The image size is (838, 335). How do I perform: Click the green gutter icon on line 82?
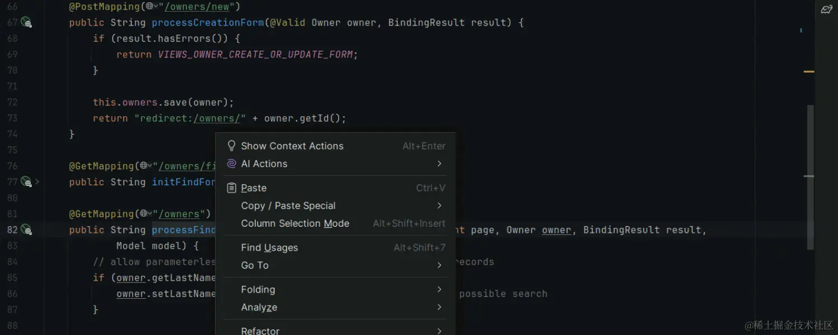coord(25,229)
